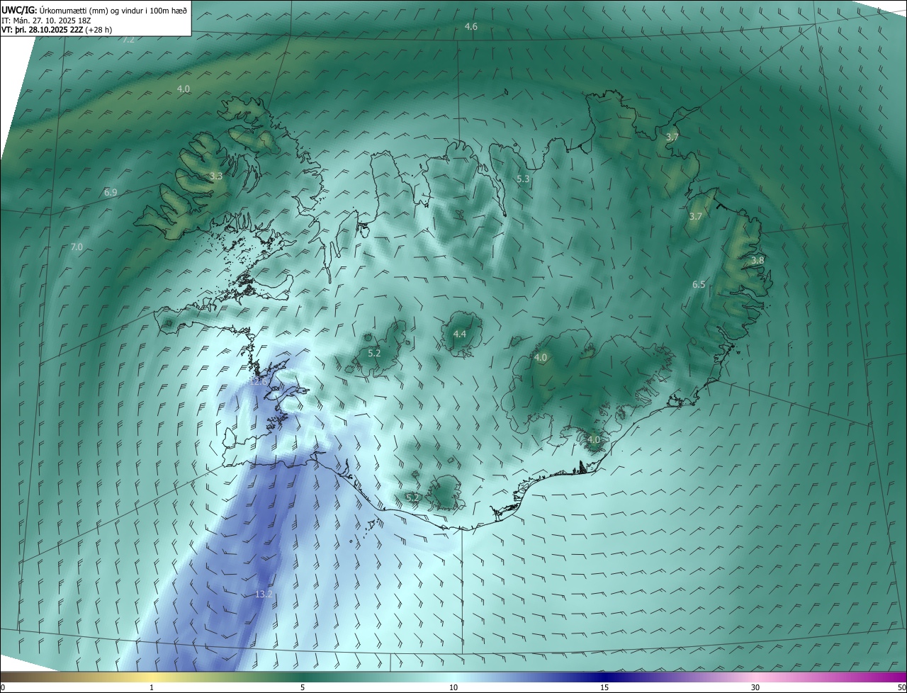The image size is (907, 693).
Task: Click the initial time line 'IT: Mán. 27. 10. 2025 18Z'
Action: (x=47, y=21)
